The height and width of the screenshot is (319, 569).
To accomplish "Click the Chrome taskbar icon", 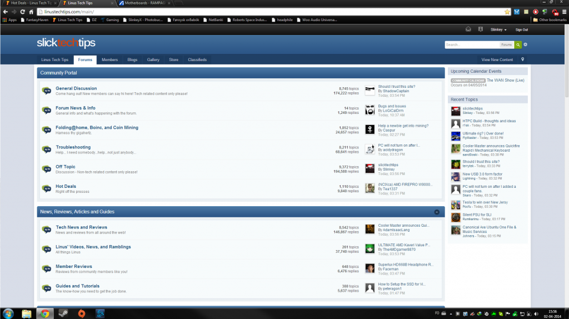I will (x=45, y=313).
